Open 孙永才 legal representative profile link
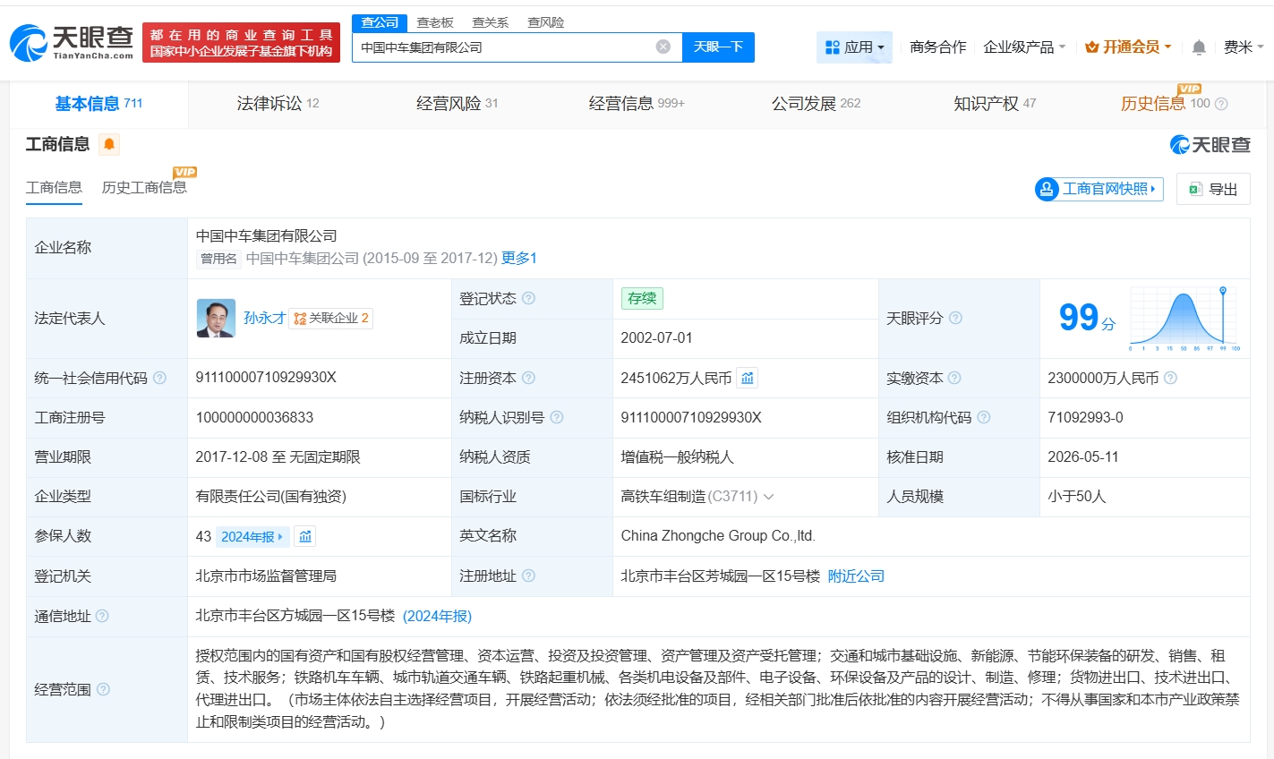The width and height of the screenshot is (1274, 759). point(264,318)
